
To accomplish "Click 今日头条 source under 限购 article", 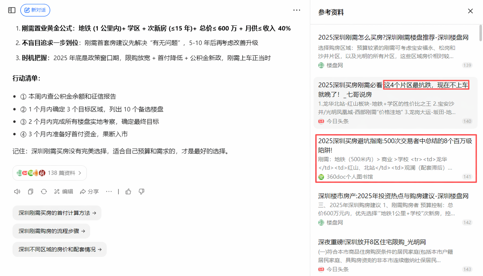I will click(337, 269).
